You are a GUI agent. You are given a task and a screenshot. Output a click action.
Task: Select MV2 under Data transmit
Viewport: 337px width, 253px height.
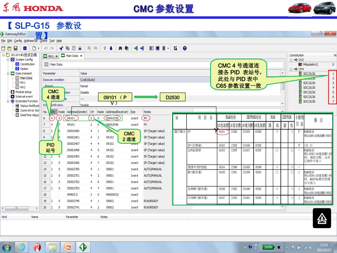pyautogui.click(x=23, y=87)
